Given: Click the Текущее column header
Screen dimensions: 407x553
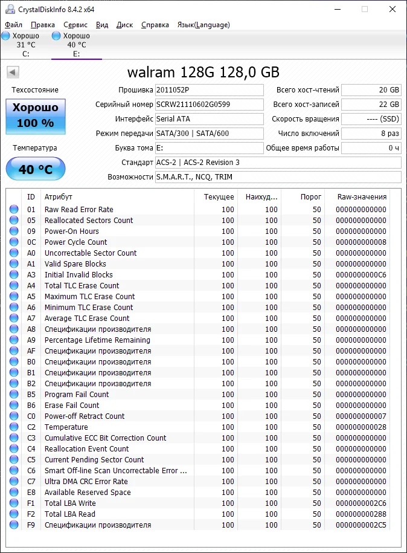Looking at the screenshot, I should pos(216,197).
